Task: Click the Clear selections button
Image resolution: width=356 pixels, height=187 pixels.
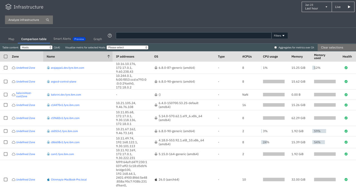Action: pyautogui.click(x=337, y=48)
